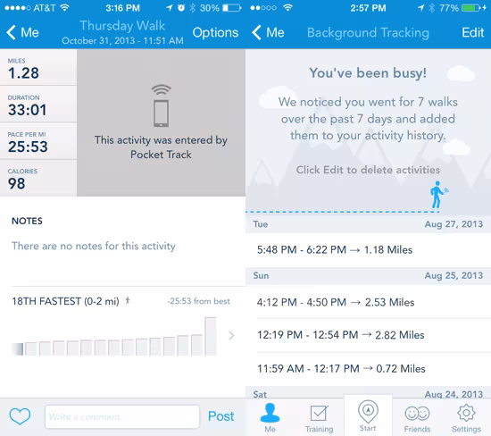Tap the heart like icon

pos(20,416)
